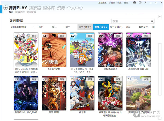This screenshot has height=121, width=164.
Task: Open the BanG Dream! poster thumbnail
Action: [x=26, y=50]
